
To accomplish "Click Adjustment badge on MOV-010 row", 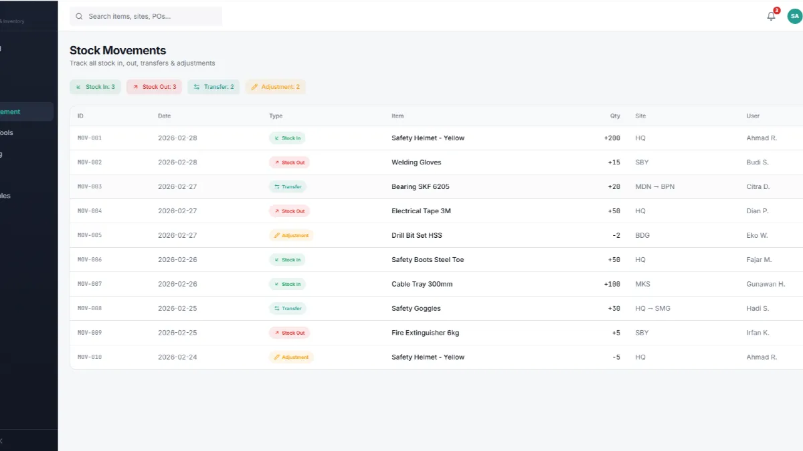I will pos(291,357).
